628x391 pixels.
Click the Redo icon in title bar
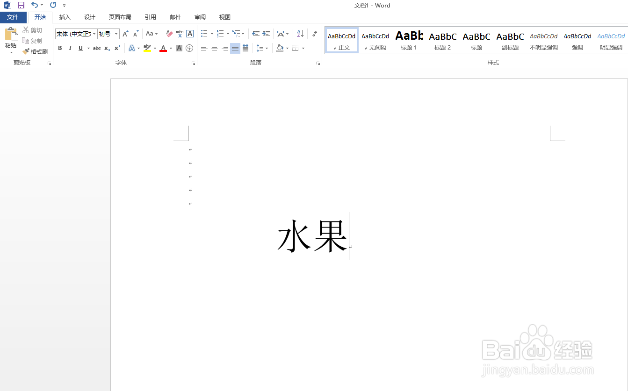coord(53,5)
